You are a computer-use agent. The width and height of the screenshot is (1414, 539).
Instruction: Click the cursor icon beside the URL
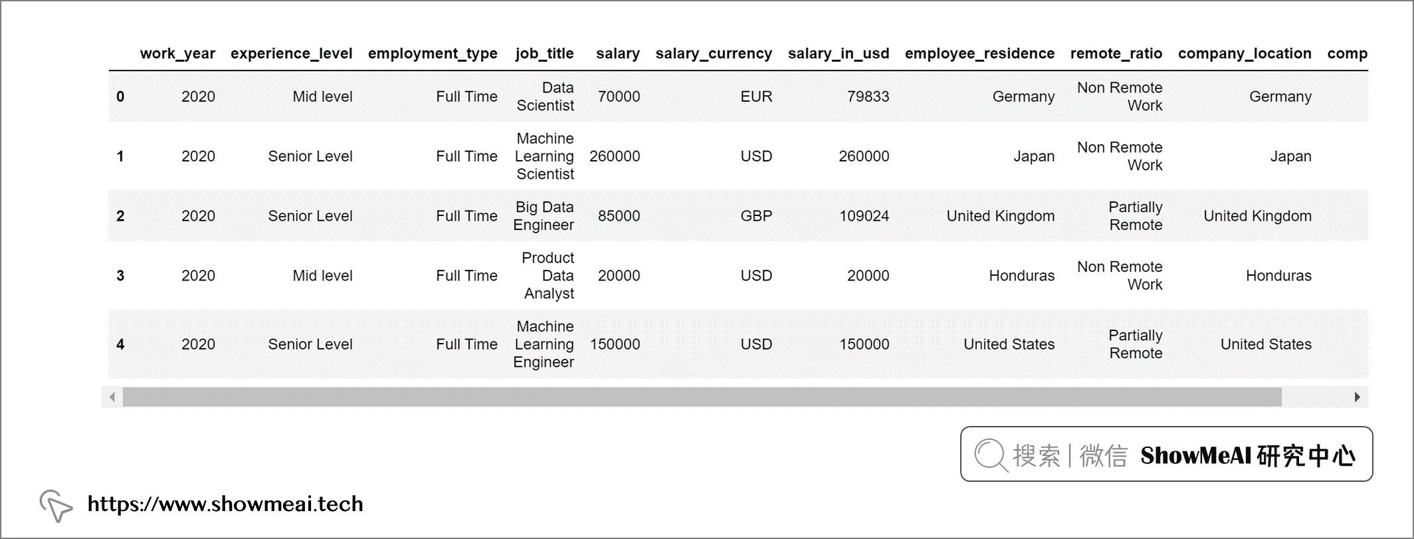[56, 506]
